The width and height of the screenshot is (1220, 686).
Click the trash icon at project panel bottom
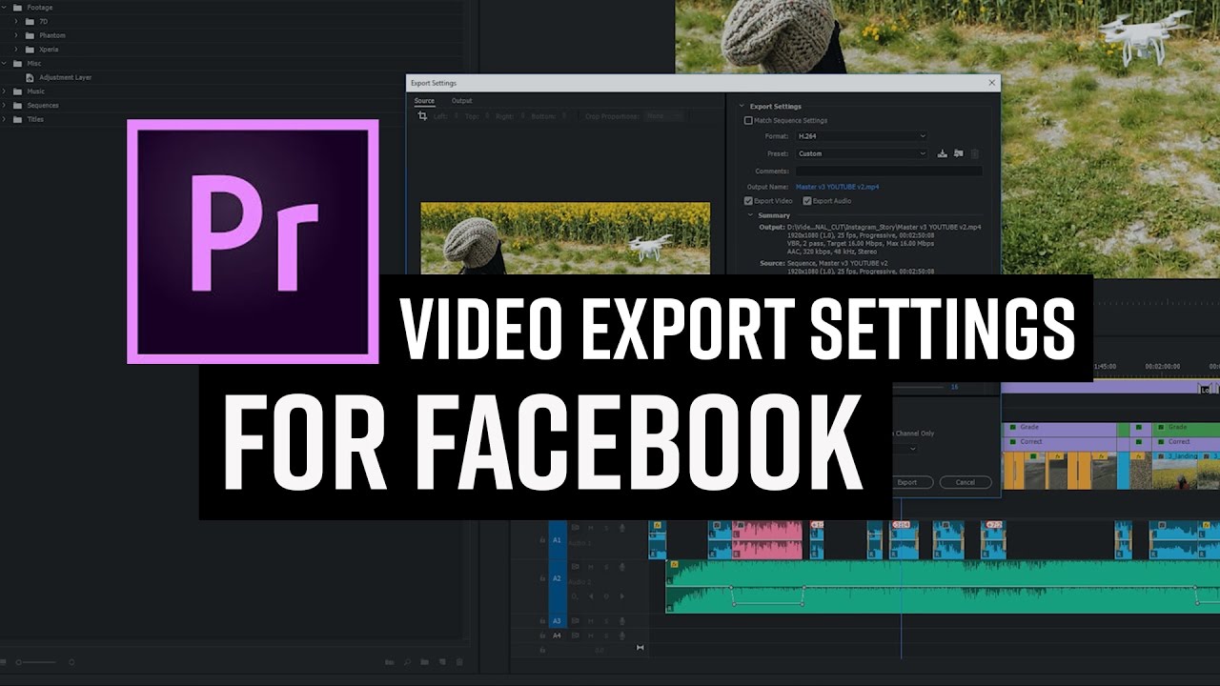(459, 661)
